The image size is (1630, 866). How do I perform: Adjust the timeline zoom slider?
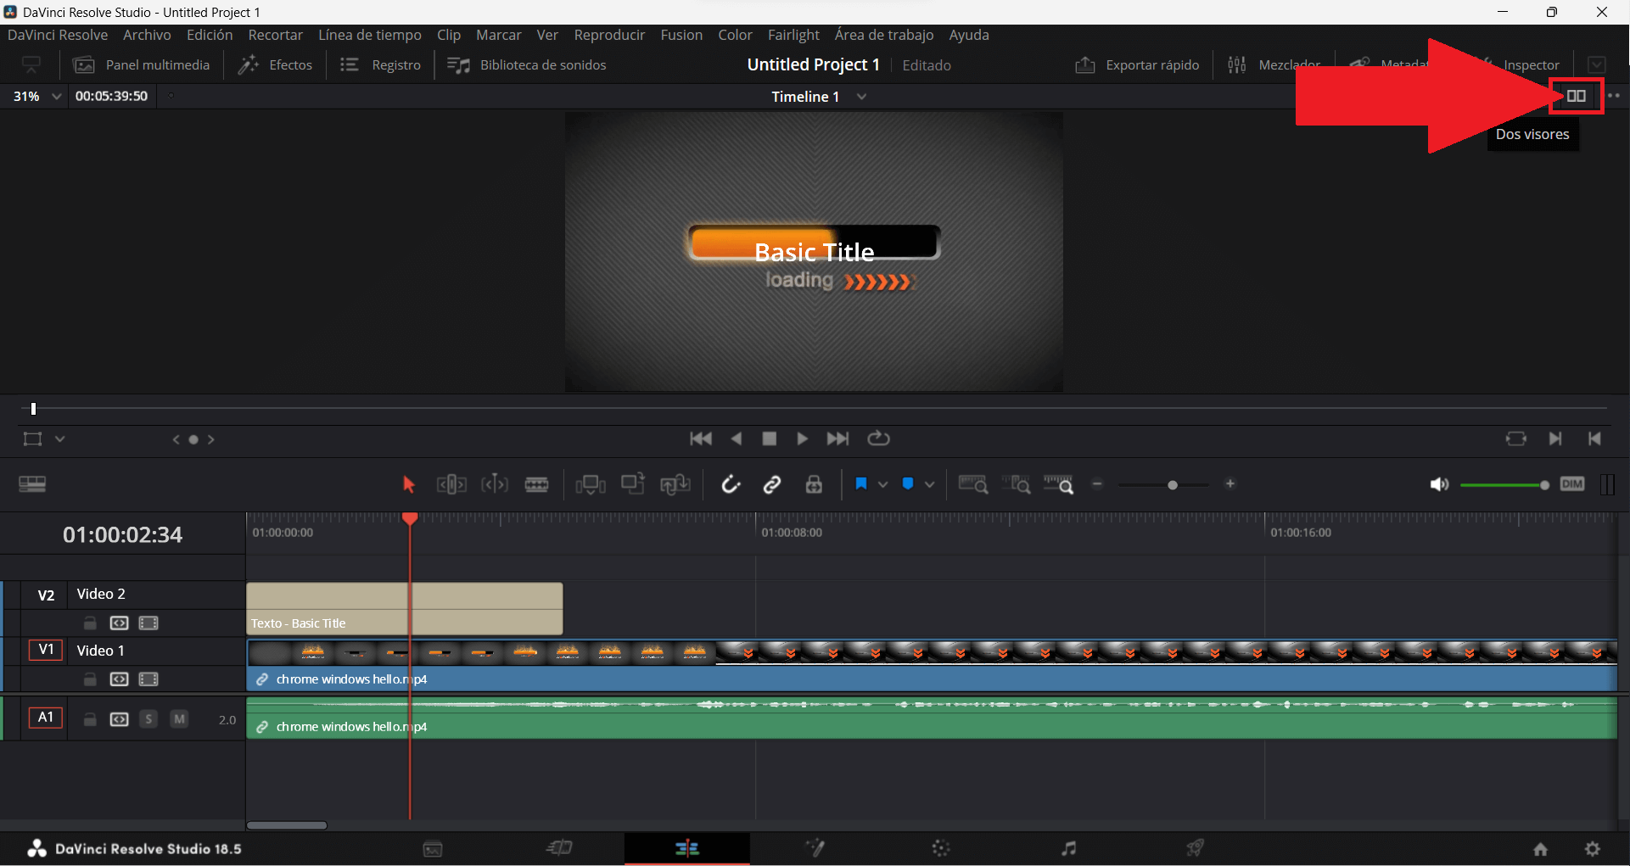click(x=1173, y=485)
